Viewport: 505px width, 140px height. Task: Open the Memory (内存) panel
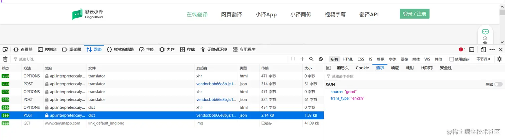pyautogui.click(x=167, y=50)
